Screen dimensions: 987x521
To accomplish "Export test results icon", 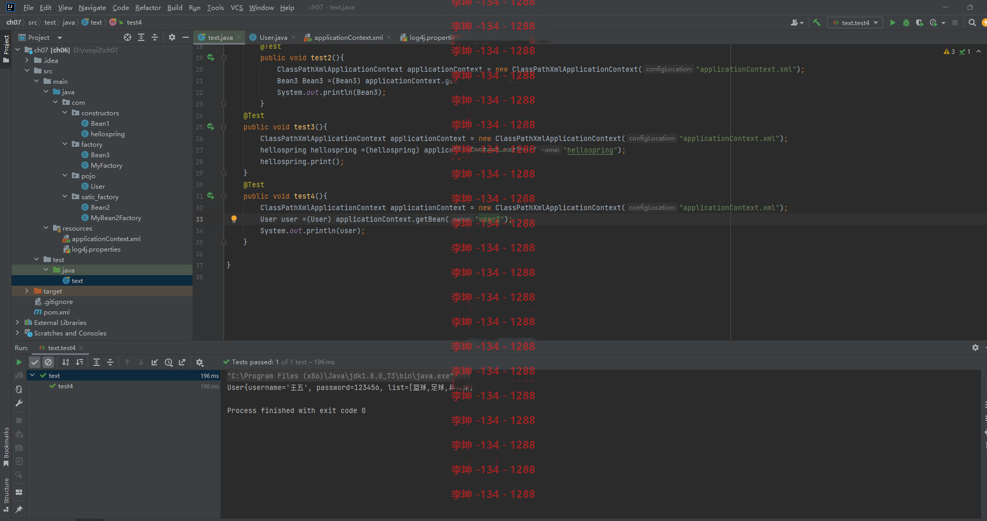I will pyautogui.click(x=182, y=362).
